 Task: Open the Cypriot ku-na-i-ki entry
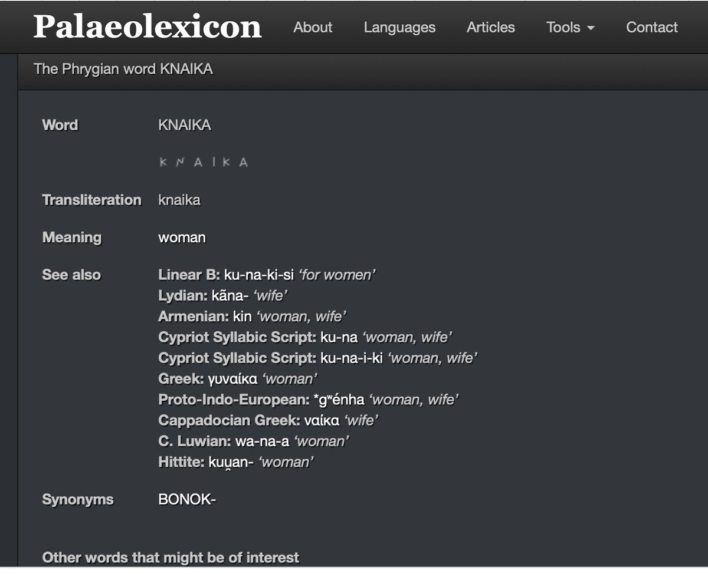pos(352,358)
